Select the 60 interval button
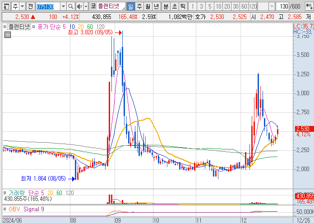The image size is (314, 223). 244,7
